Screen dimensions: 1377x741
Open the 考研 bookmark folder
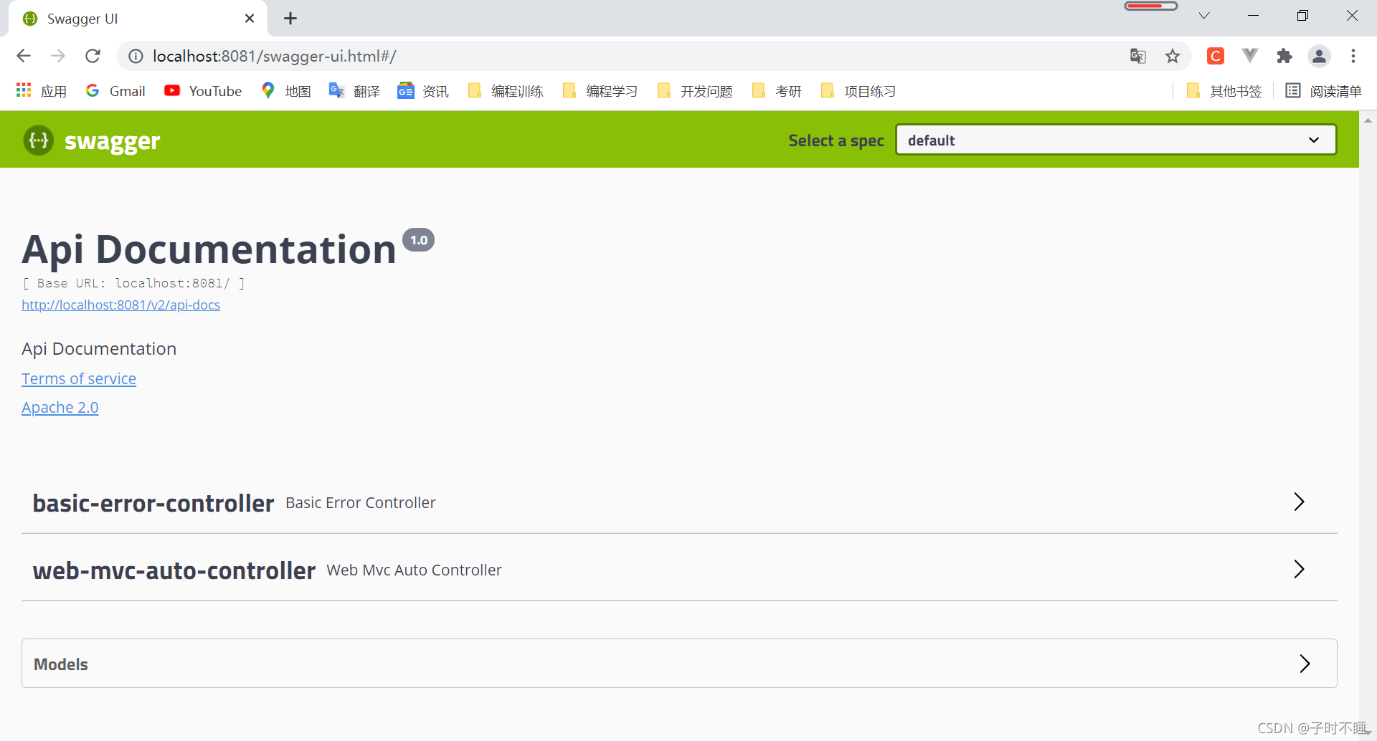[777, 91]
